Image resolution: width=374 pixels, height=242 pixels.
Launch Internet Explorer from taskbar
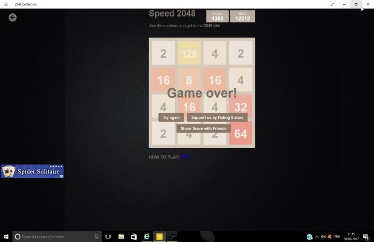147,236
